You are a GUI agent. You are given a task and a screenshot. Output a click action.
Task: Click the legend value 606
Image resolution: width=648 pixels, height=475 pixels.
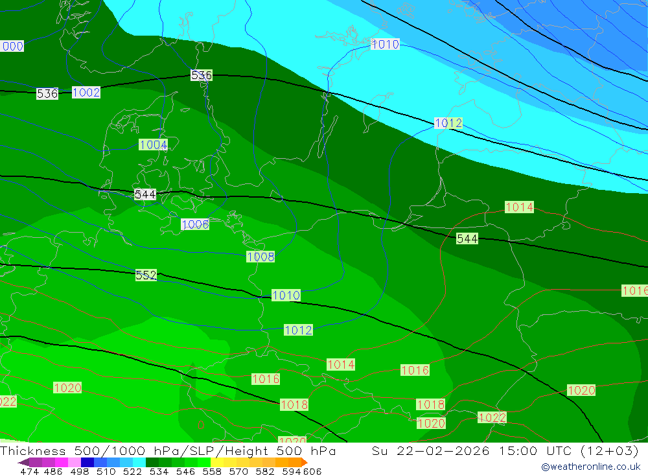[312, 471]
